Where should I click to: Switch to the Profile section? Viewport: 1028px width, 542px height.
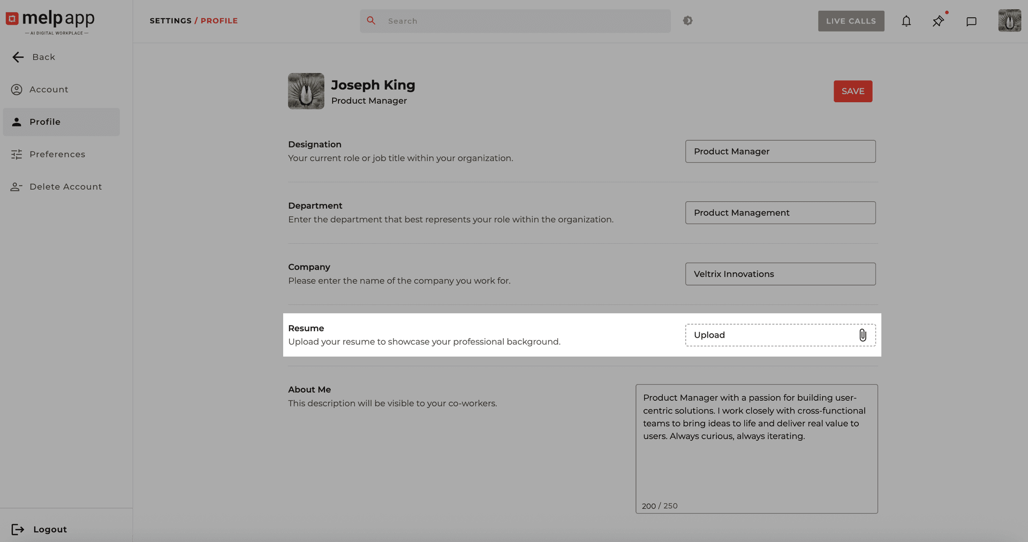pos(45,121)
